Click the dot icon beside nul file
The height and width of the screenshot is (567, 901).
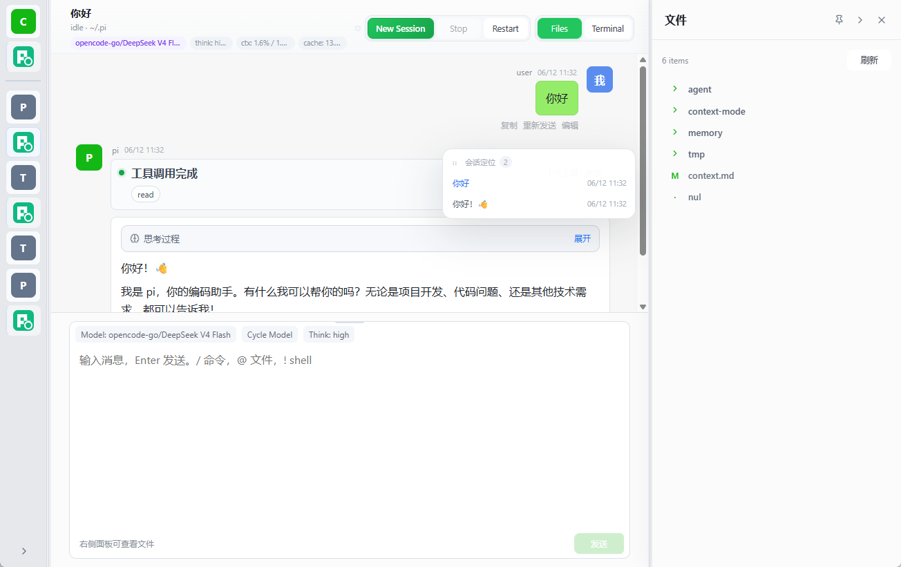[675, 197]
